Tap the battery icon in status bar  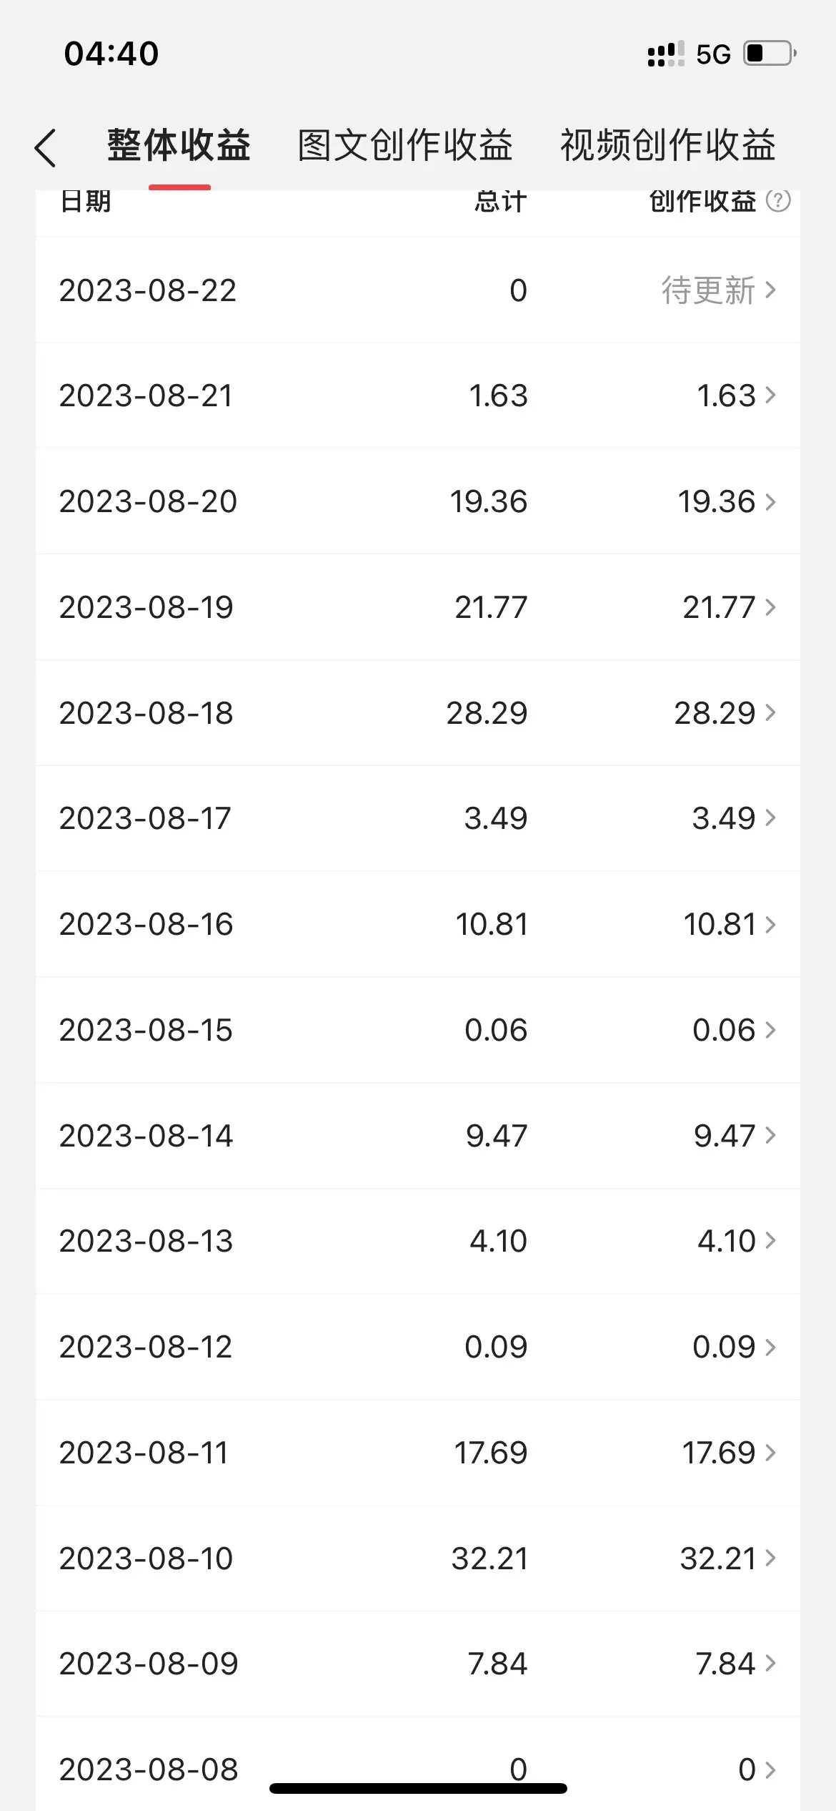pos(770,54)
